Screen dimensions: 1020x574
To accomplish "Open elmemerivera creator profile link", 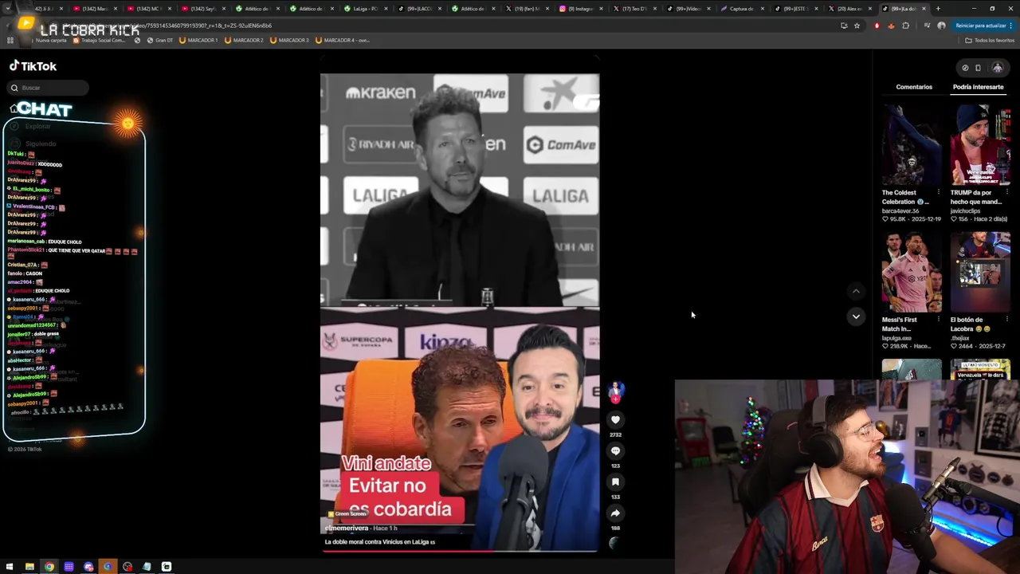I will click(347, 528).
